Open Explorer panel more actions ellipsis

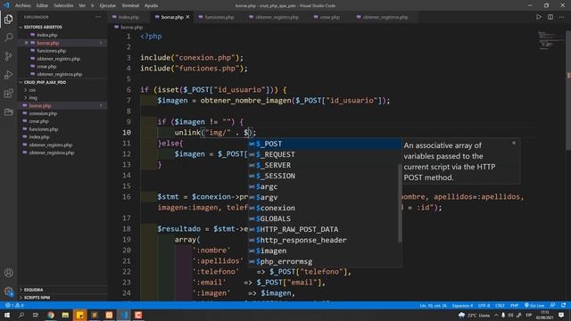98,17
